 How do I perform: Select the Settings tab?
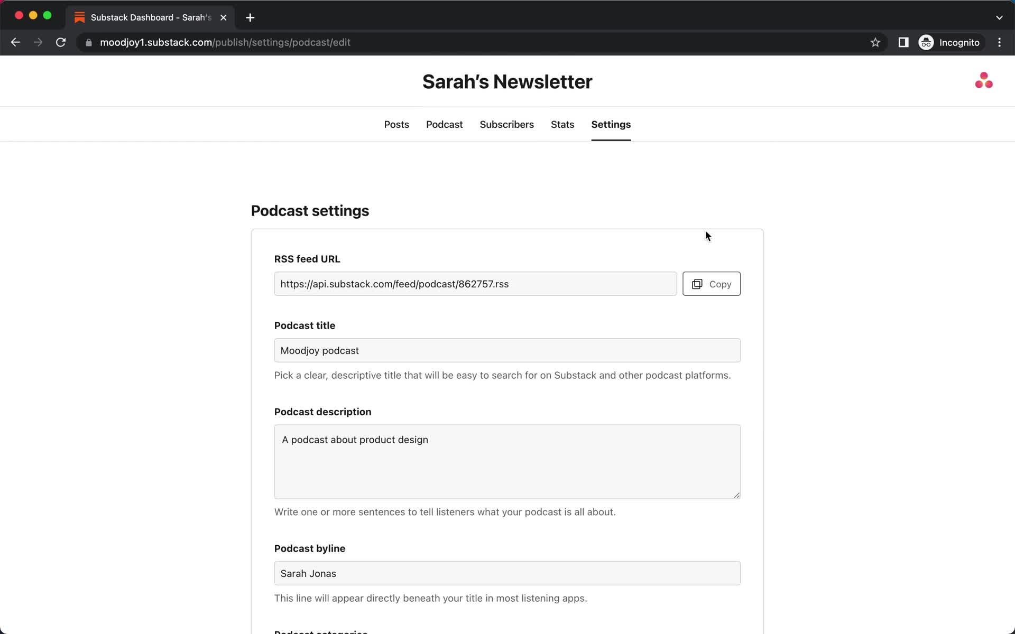click(611, 124)
